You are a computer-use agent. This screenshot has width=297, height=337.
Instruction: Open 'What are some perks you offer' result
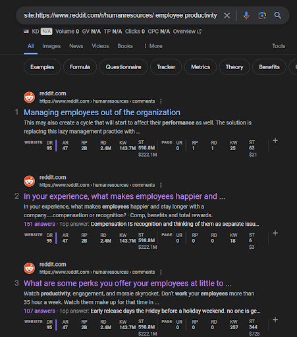(127, 284)
